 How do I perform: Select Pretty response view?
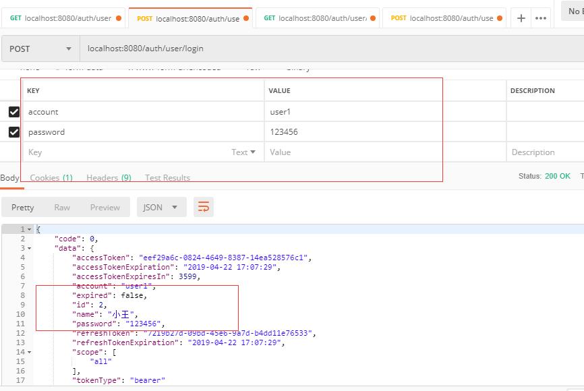[x=22, y=208]
